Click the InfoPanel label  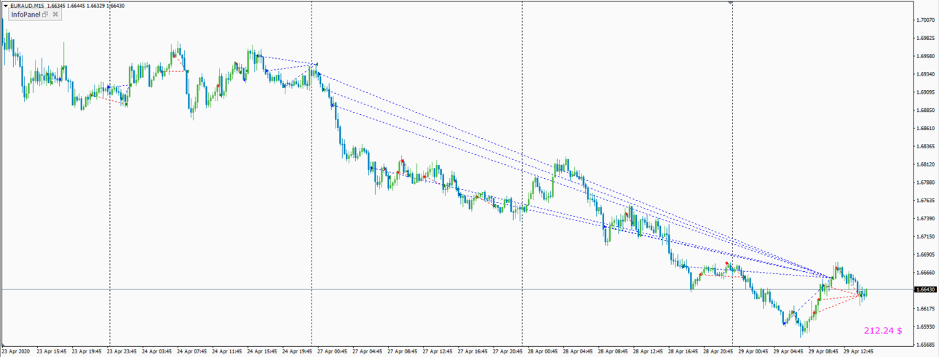pyautogui.click(x=25, y=15)
